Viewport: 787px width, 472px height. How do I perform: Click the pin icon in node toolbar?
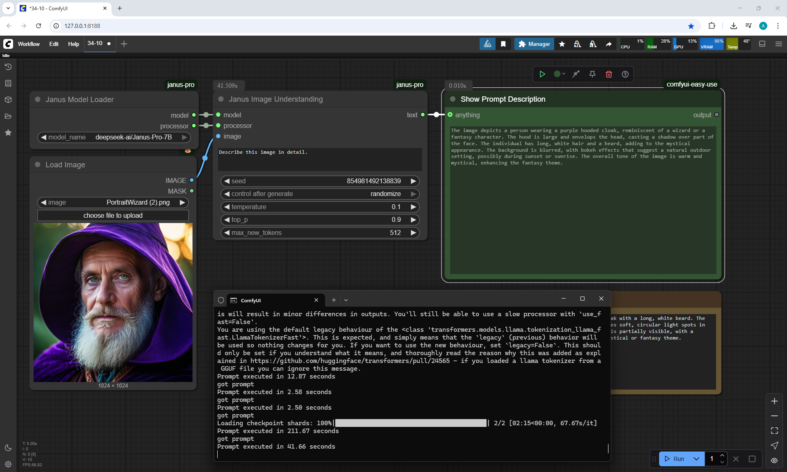(592, 74)
